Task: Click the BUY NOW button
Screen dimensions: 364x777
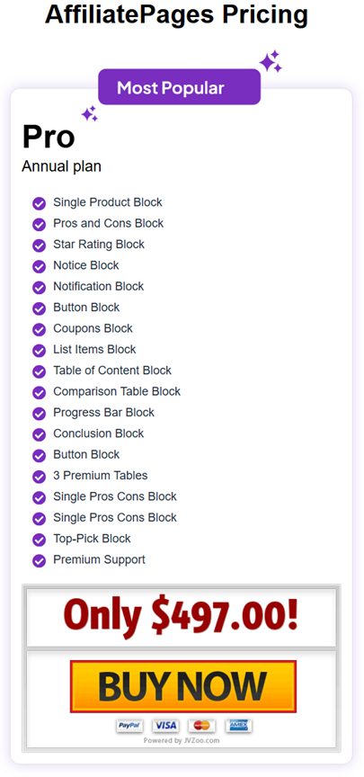Action: click(183, 686)
